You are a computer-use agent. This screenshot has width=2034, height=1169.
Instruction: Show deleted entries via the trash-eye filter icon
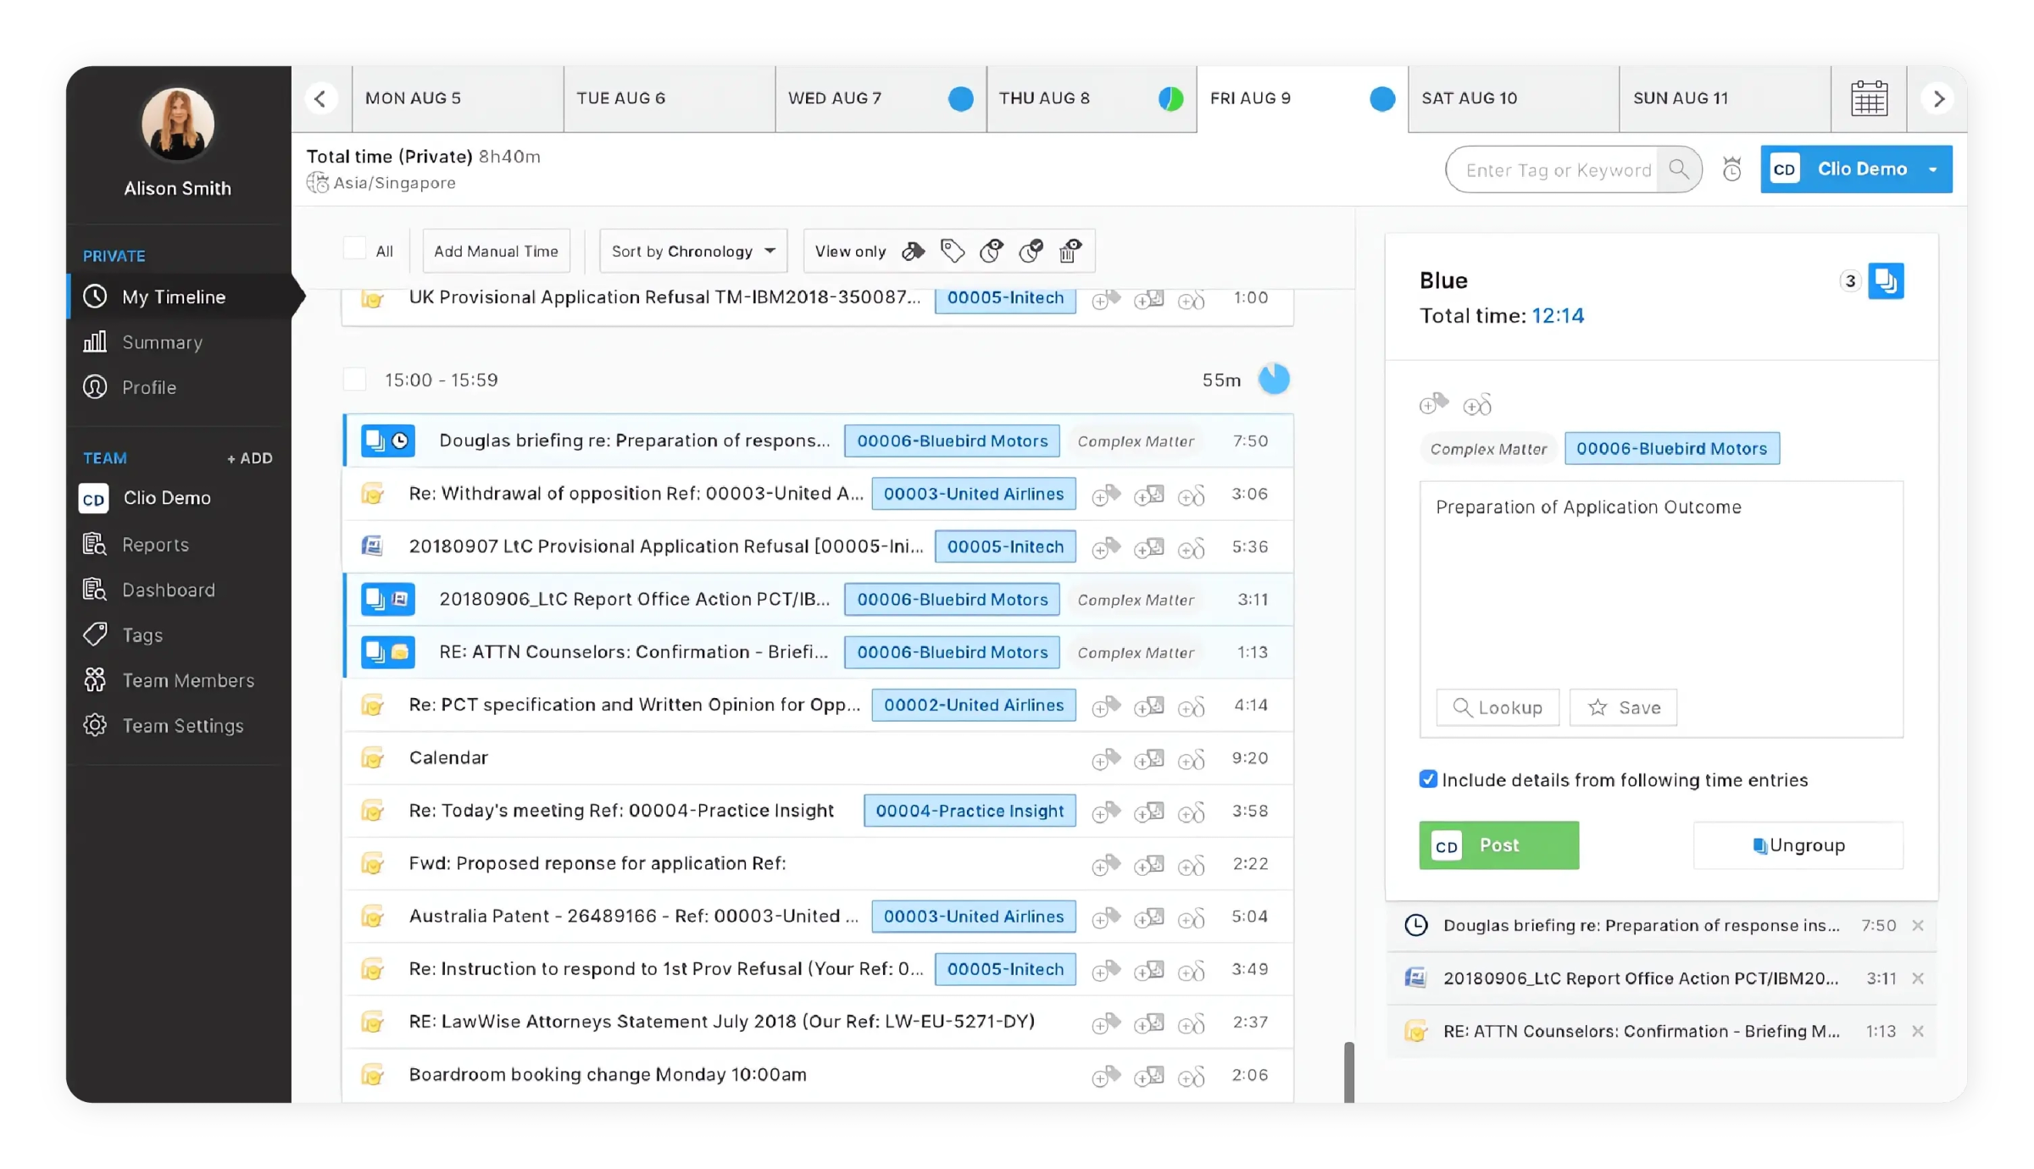(x=1070, y=251)
